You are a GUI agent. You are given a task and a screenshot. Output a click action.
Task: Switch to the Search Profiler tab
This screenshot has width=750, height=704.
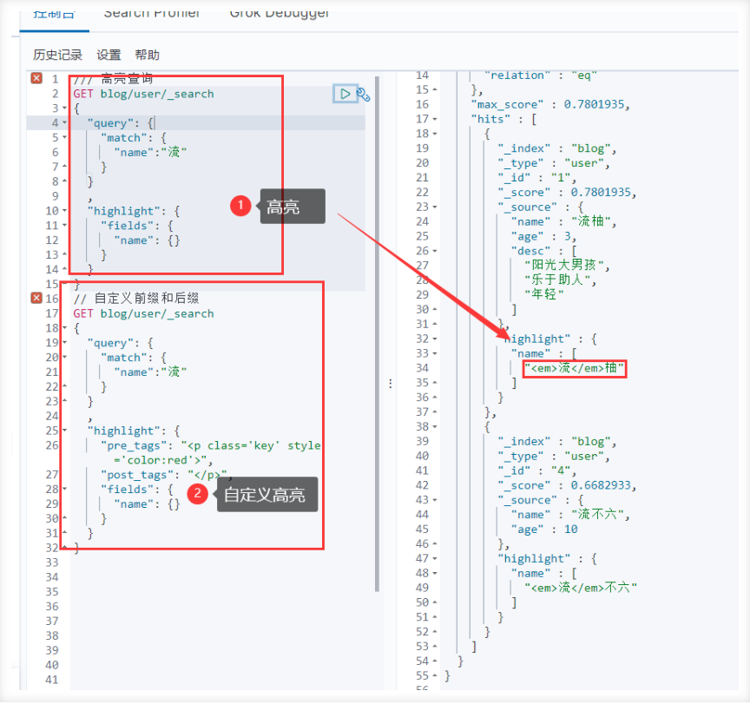pyautogui.click(x=152, y=13)
